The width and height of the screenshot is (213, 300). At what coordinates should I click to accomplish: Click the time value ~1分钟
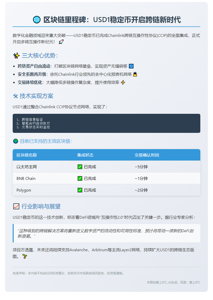(x=141, y=179)
